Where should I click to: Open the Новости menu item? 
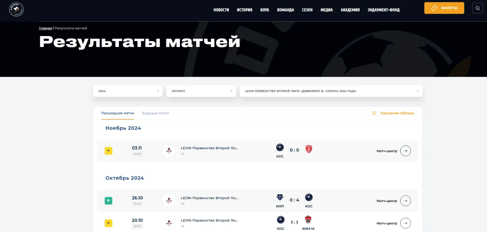(x=221, y=10)
